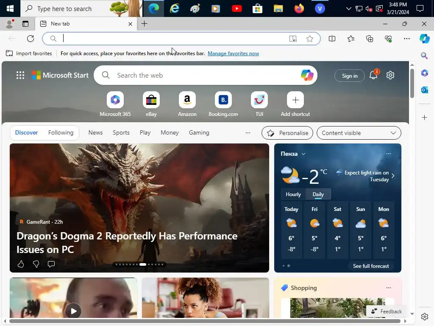Open the Money category
The height and width of the screenshot is (326, 434).
170,133
